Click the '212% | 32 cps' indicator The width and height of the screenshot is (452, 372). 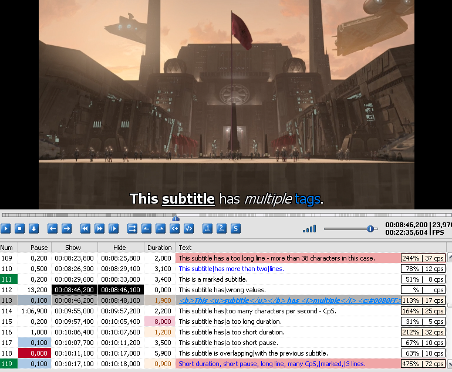tap(423, 332)
